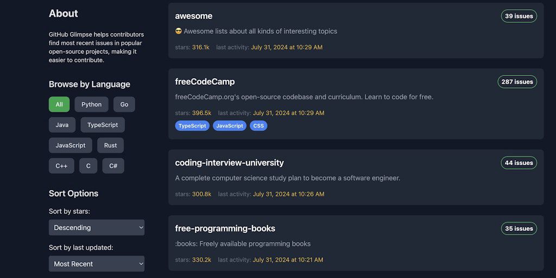The image size is (556, 278).
Task: Select the TypeScript language filter
Action: [x=103, y=125]
